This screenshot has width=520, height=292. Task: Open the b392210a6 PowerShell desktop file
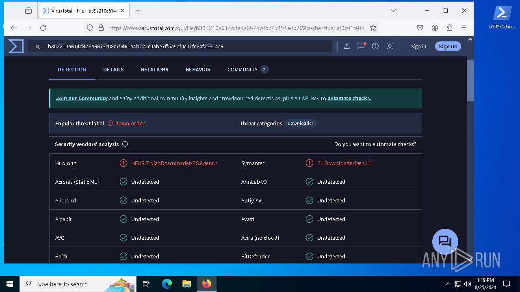[502, 17]
